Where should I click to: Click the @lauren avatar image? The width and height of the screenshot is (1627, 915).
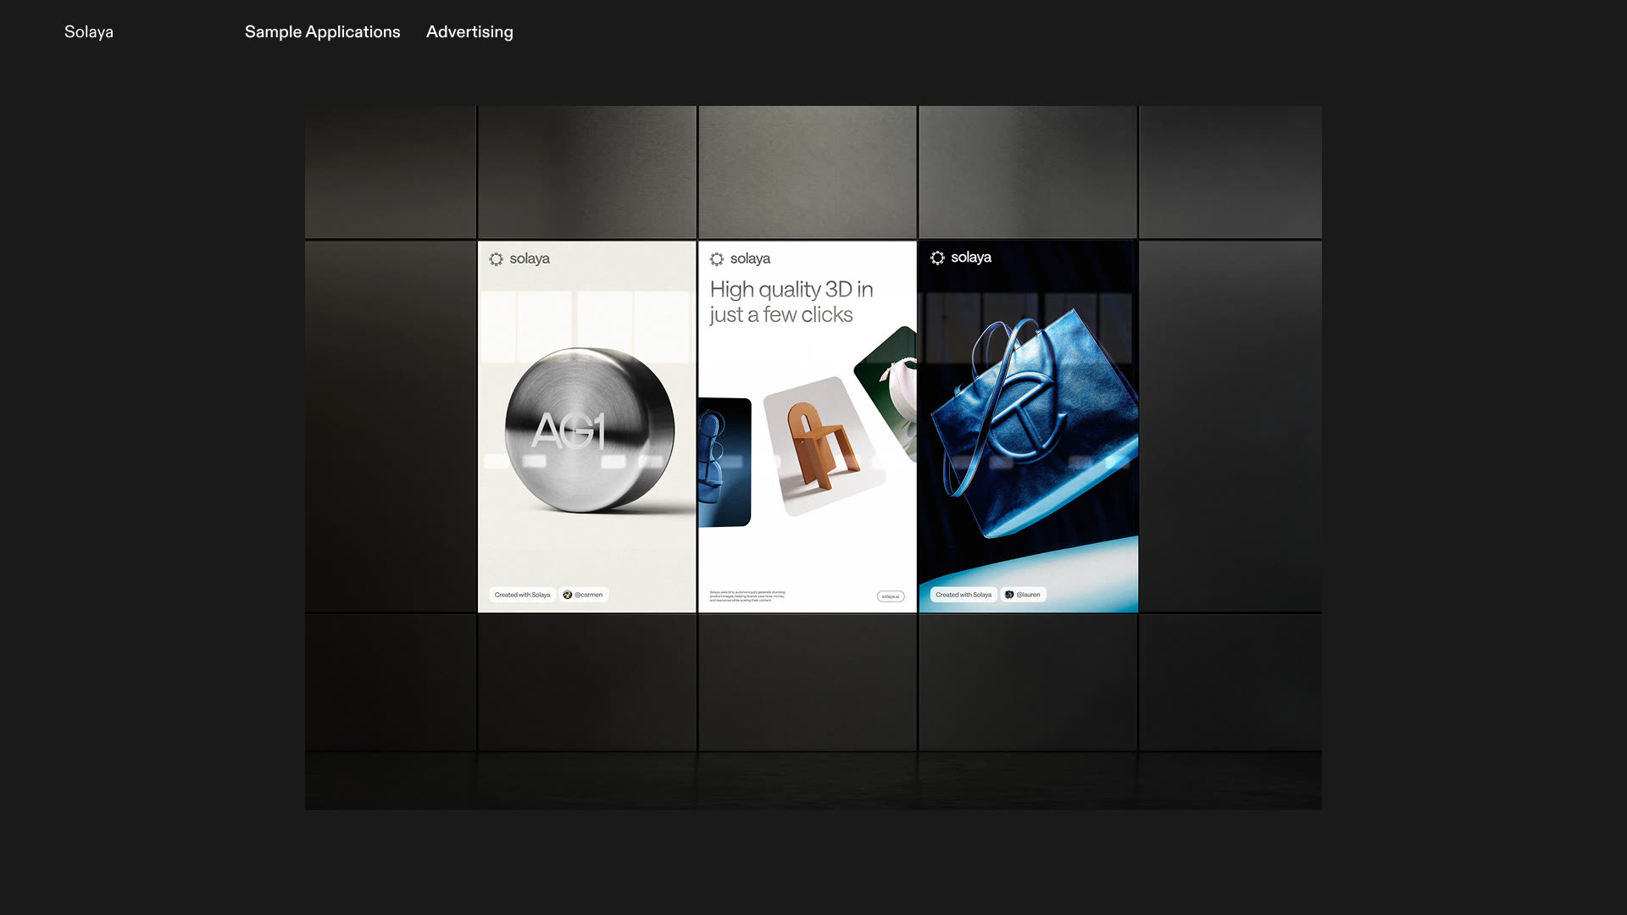[1008, 594]
